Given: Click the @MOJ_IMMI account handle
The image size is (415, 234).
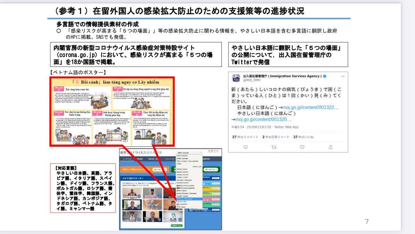Looking at the screenshot, I should tap(251, 80).
